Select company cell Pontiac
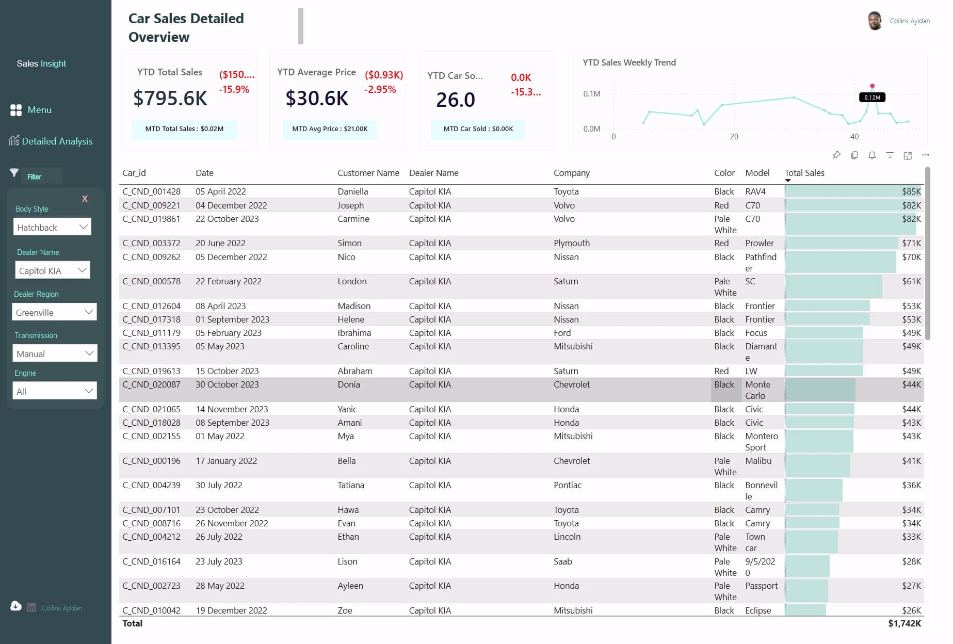953x644 pixels. pos(567,485)
